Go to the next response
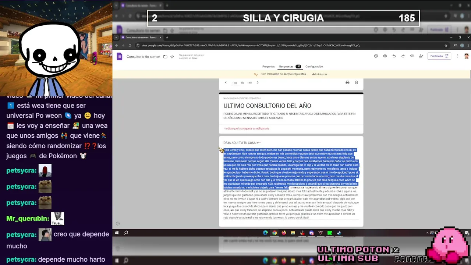This screenshot has width=471, height=265. (258, 82)
